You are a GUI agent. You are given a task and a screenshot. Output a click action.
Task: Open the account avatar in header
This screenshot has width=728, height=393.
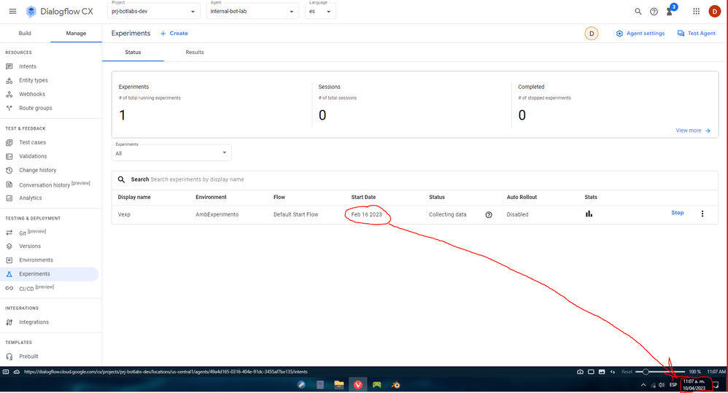click(x=715, y=12)
